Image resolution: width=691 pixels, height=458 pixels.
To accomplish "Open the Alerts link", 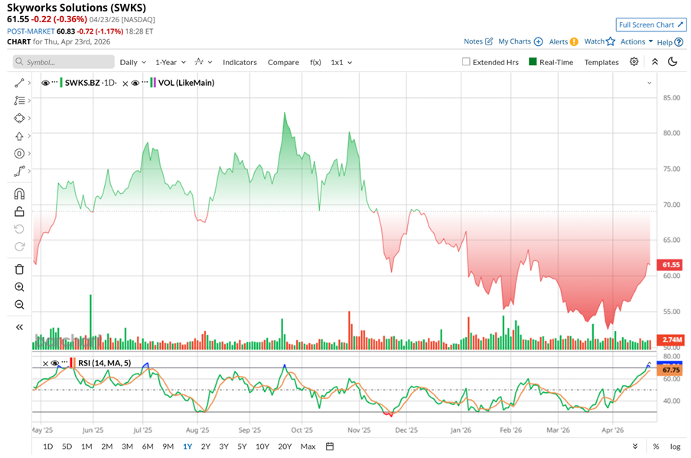I will coord(563,41).
